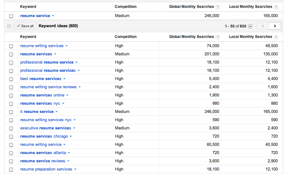Tick the checkbox for resume service term

11,16
